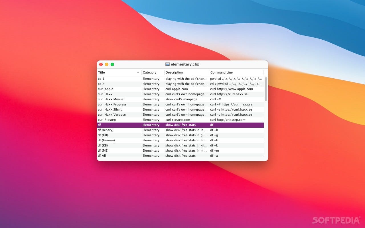Sort by the Category column header

(x=153, y=72)
